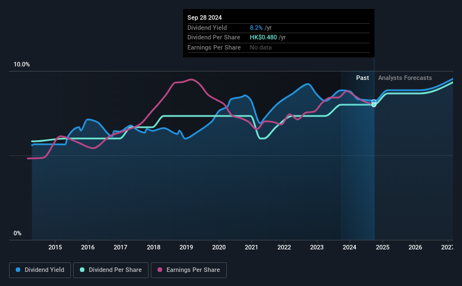
Task: Select the 2018 x-axis year label
Action: 154,247
